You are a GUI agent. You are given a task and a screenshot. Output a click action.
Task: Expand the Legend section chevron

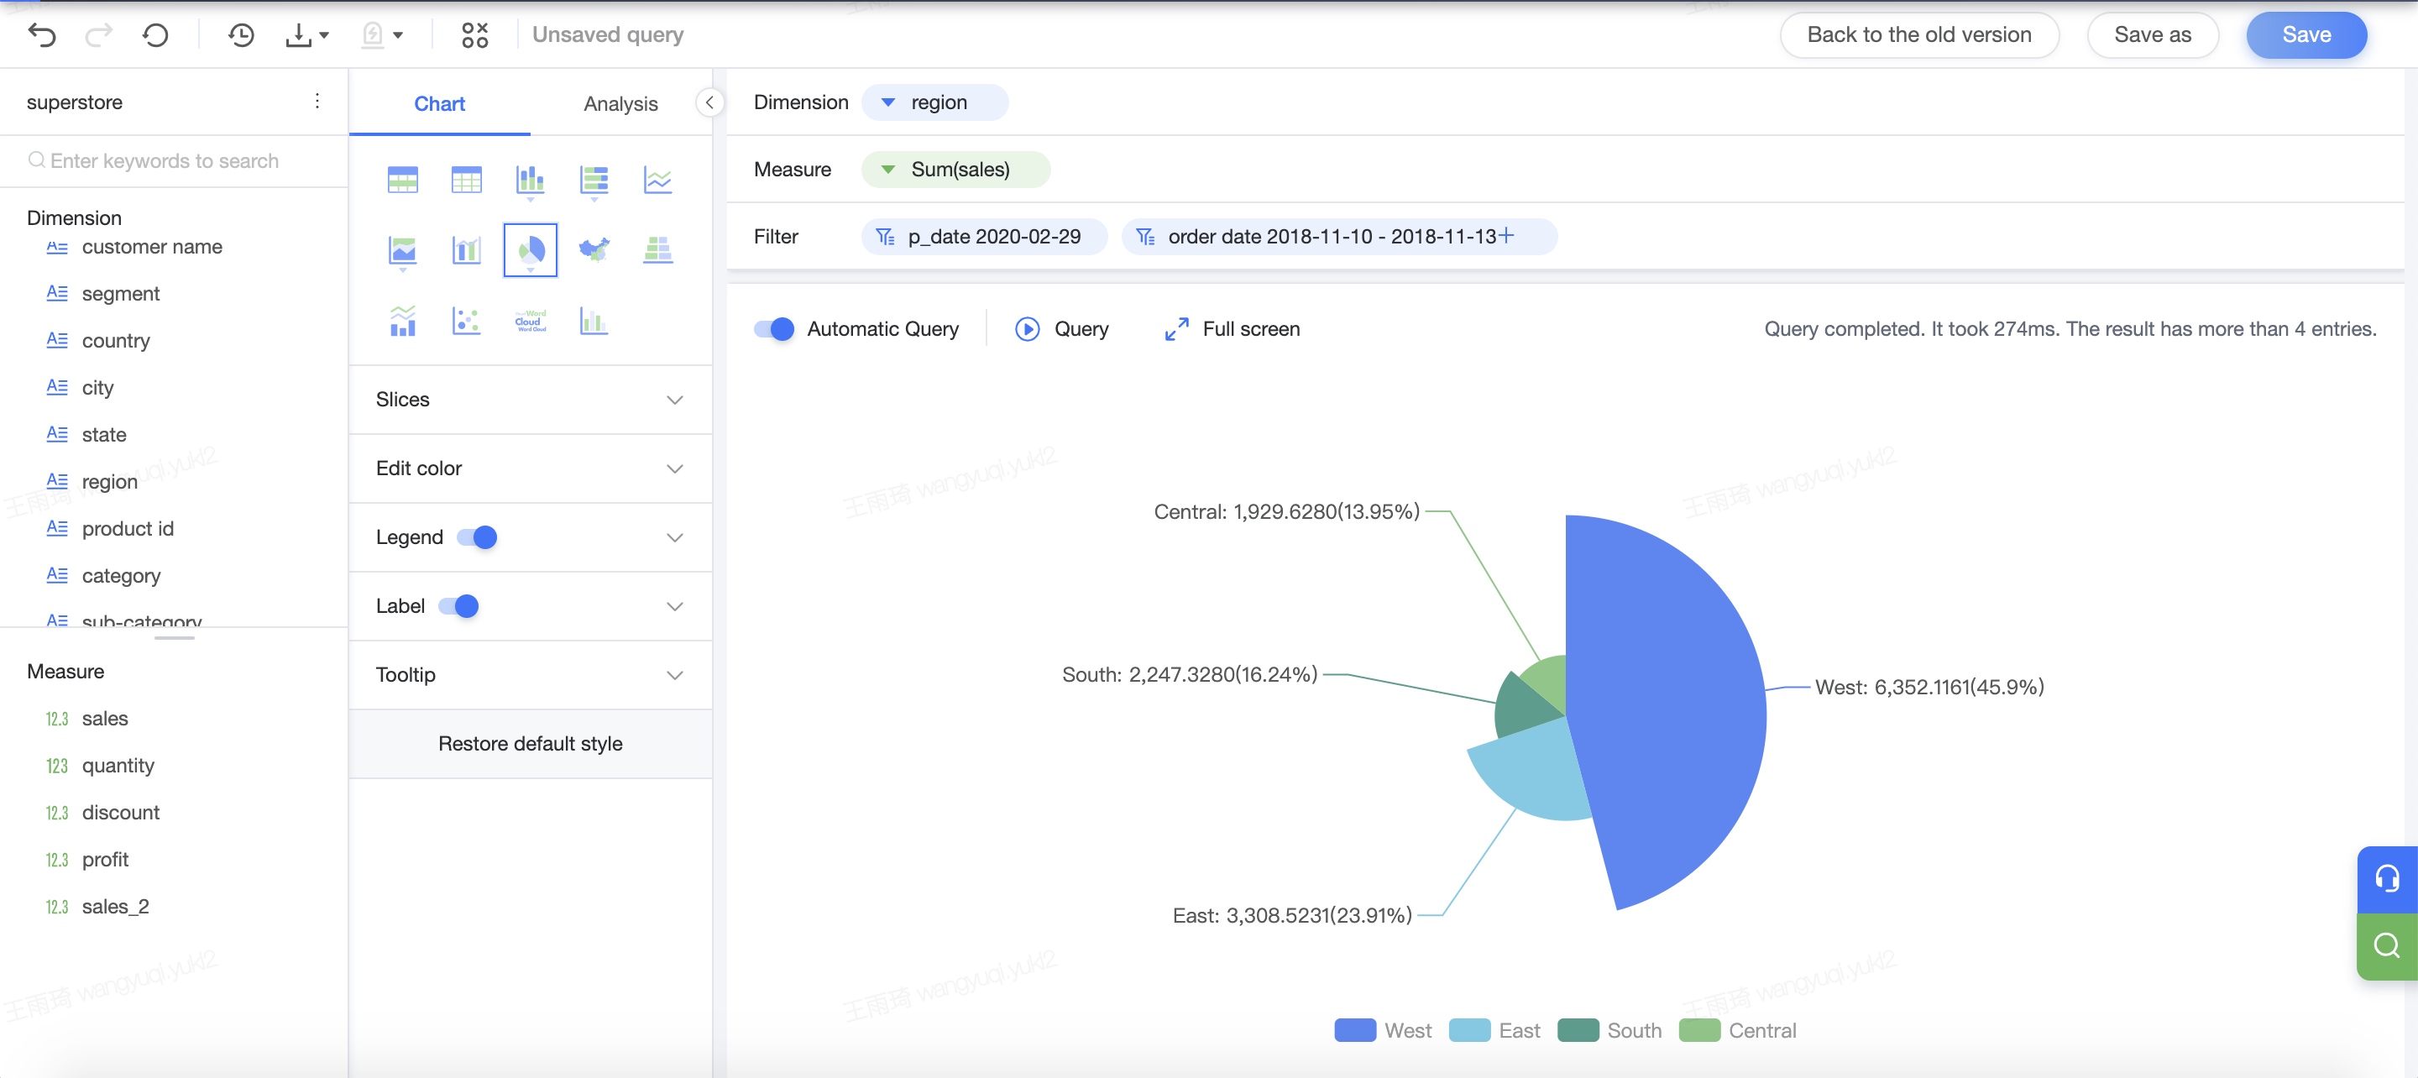tap(675, 537)
